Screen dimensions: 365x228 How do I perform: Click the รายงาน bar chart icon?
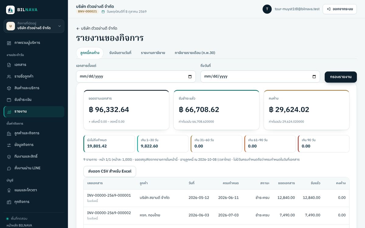(x=9, y=112)
